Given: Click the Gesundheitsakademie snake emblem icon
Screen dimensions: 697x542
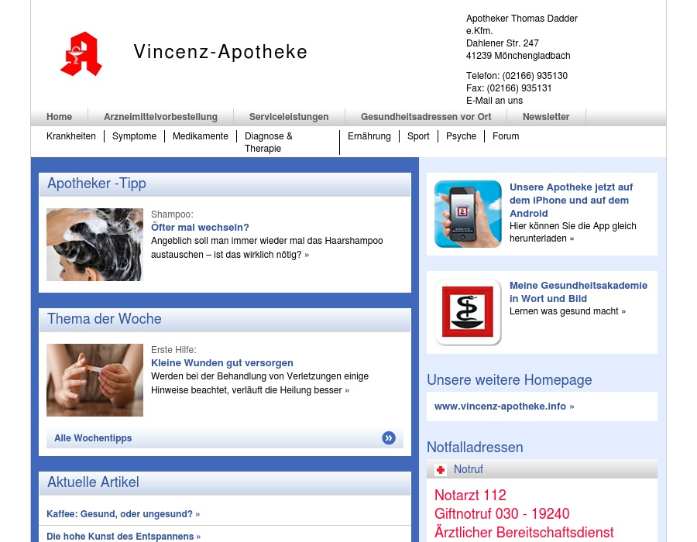Looking at the screenshot, I should click(x=468, y=312).
